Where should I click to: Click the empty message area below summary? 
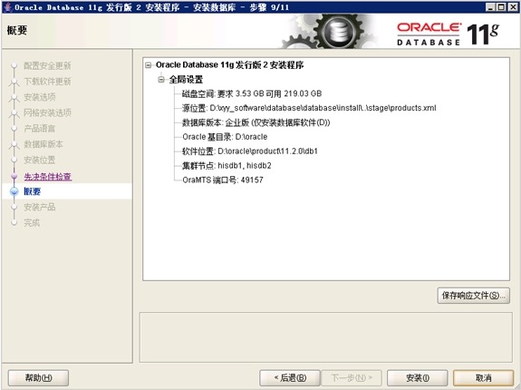pyautogui.click(x=326, y=337)
